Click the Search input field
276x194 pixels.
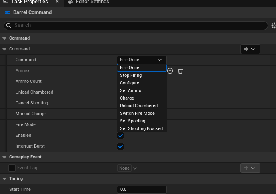(x=136, y=26)
